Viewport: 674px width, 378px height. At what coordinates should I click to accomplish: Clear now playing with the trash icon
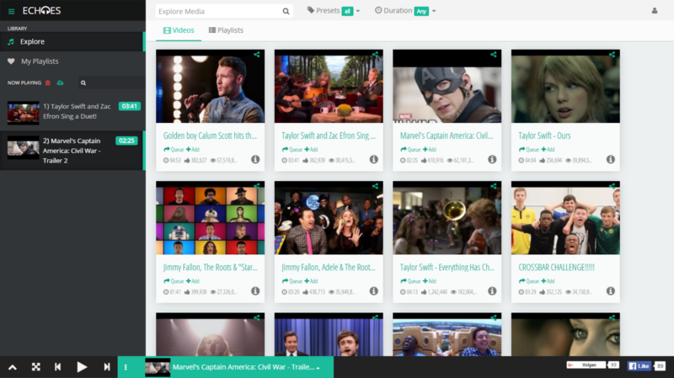(48, 83)
